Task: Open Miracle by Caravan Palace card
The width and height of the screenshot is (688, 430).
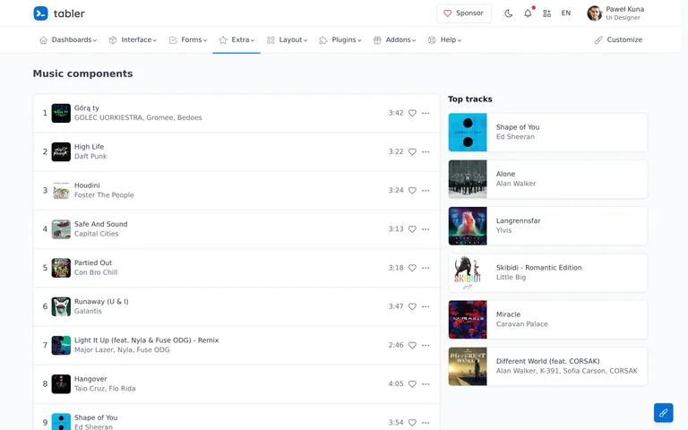Action: tap(547, 320)
